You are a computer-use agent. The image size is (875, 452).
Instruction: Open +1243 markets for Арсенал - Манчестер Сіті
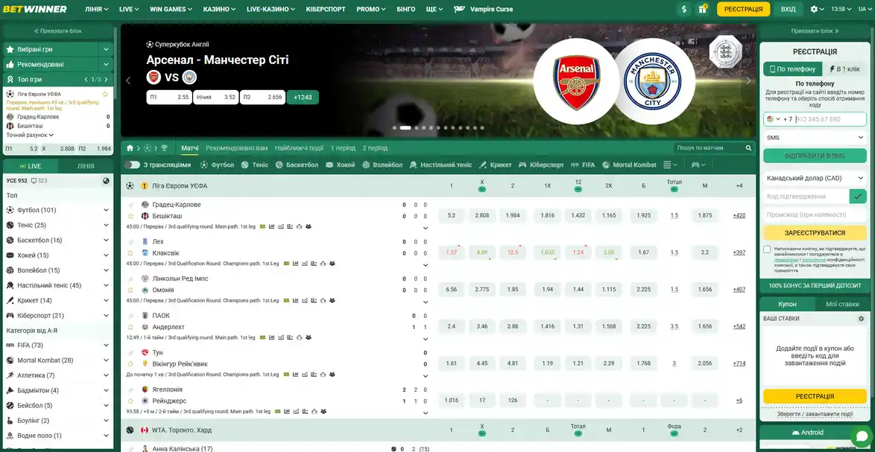point(303,97)
